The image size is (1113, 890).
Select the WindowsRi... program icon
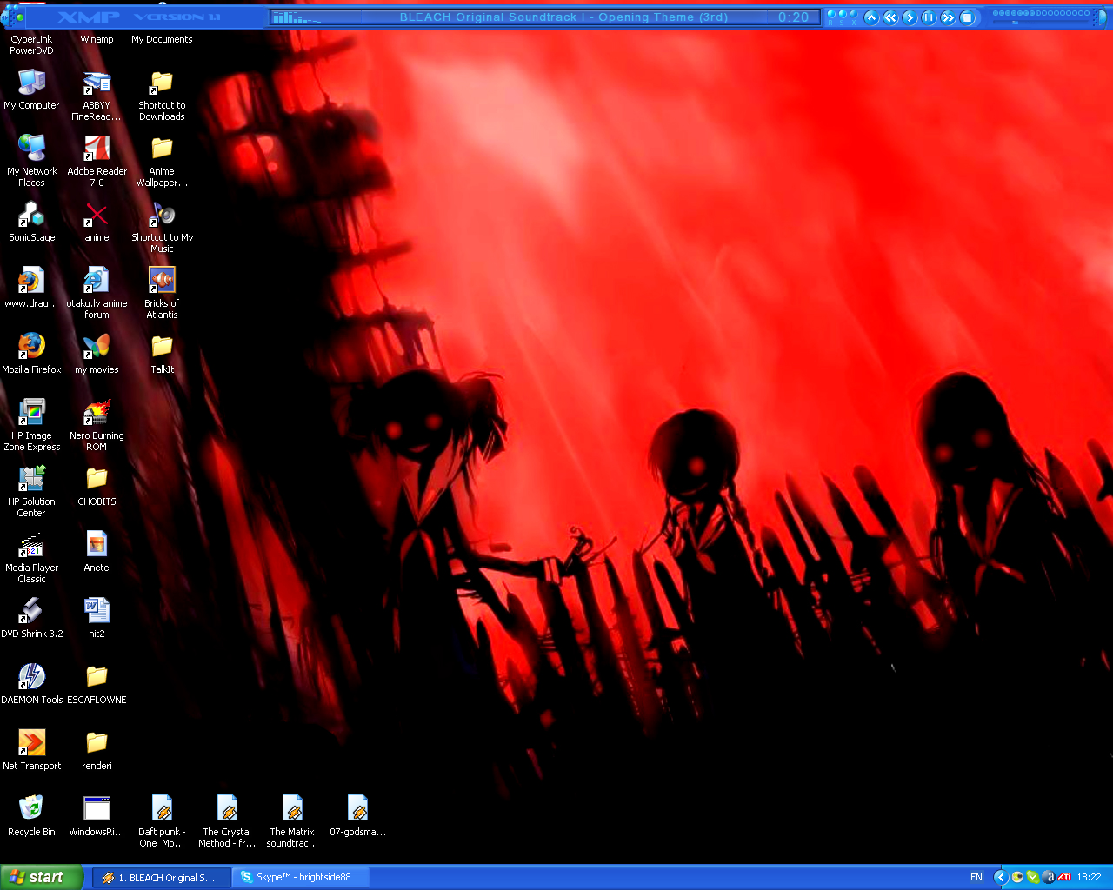tap(97, 816)
